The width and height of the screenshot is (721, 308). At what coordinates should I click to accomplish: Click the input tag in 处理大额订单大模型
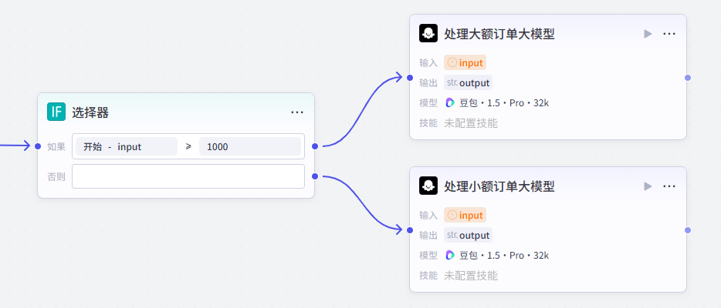pos(465,63)
